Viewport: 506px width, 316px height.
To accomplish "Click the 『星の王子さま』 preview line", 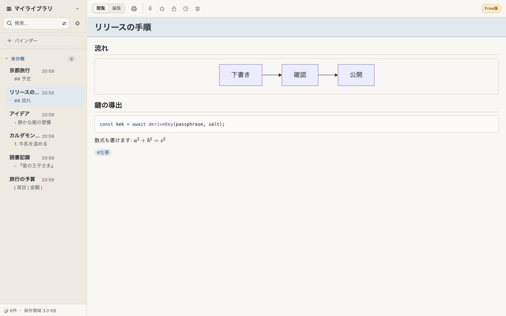I will (34, 166).
